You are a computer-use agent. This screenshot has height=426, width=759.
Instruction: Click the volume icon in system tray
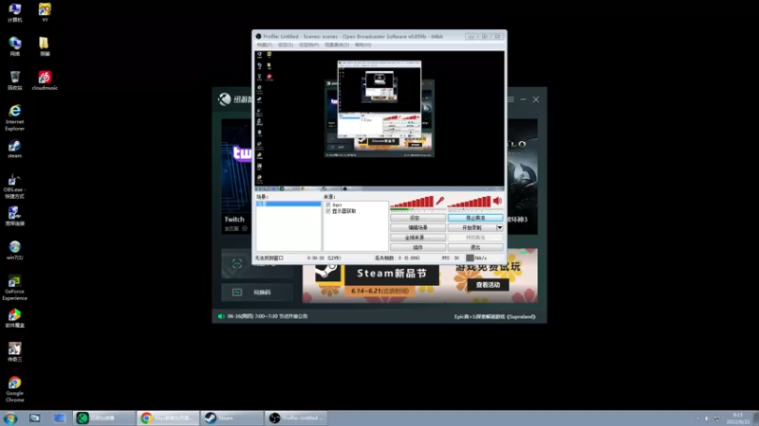pyautogui.click(x=706, y=418)
